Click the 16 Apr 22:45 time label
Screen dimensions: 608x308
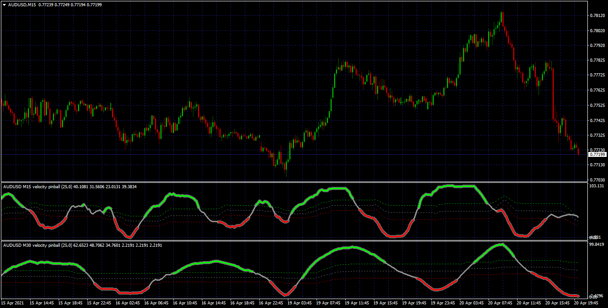271,303
